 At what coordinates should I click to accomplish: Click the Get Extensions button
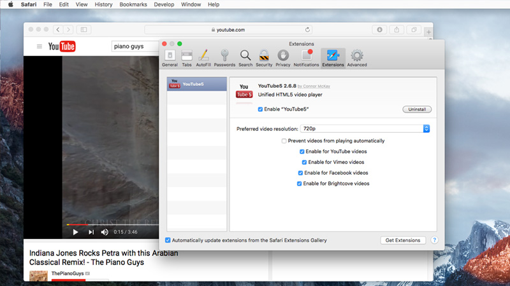[403, 240]
